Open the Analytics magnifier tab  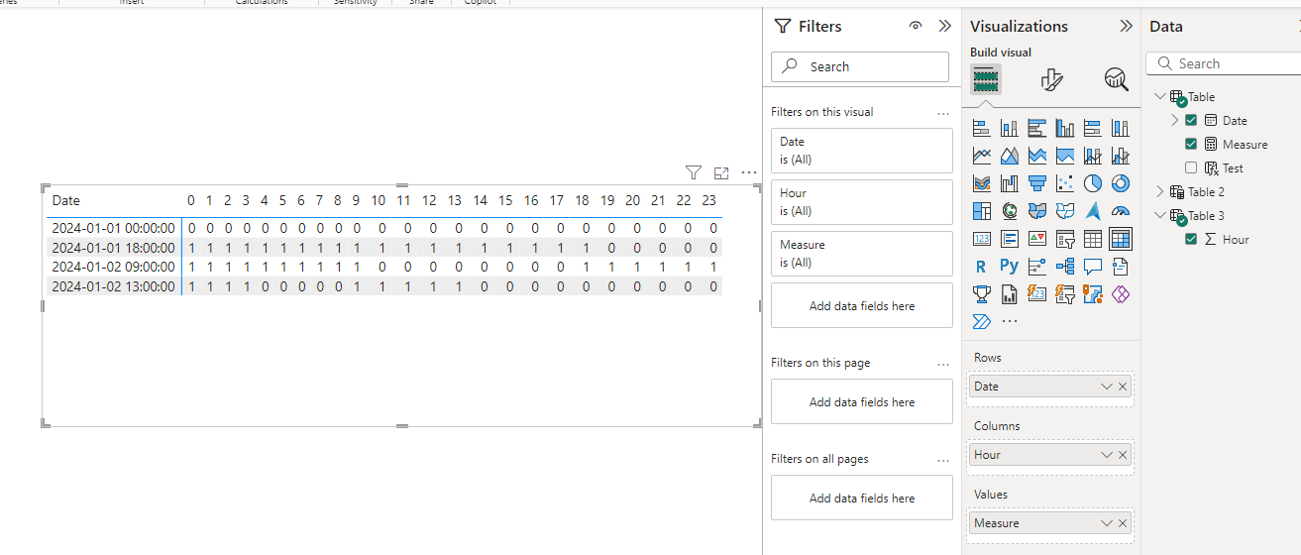click(1116, 79)
